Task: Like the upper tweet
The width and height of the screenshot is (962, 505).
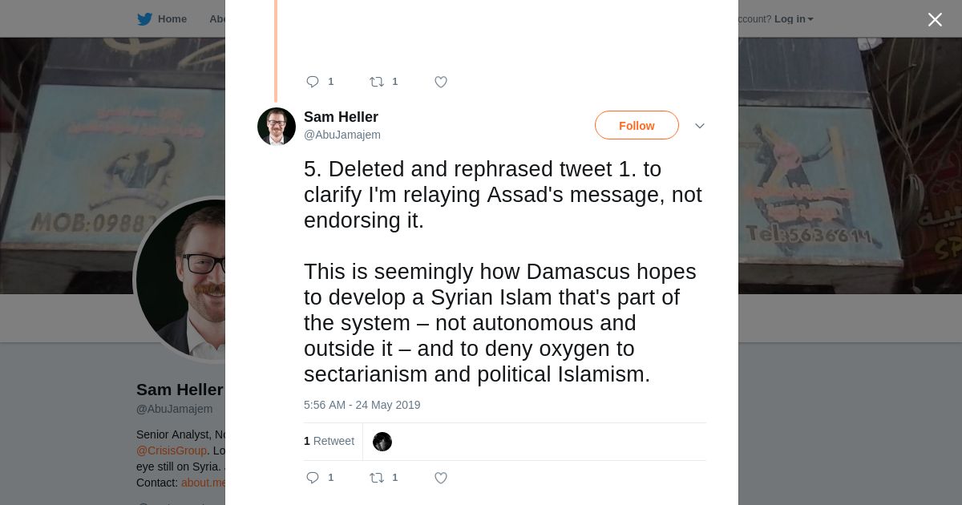Action: coord(441,82)
